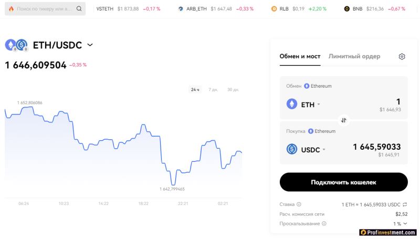
Task: Click the ETH/USDC pair coin icons
Action: point(17,45)
